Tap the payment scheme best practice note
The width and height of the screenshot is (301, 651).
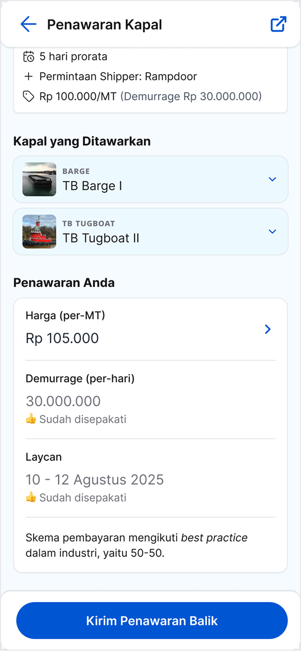tap(137, 546)
